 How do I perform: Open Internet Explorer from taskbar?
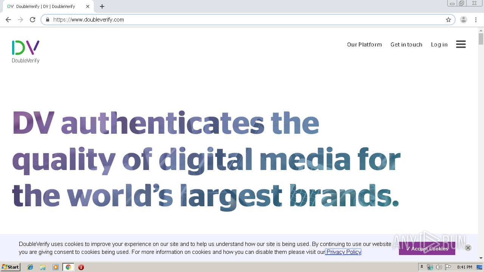pyautogui.click(x=30, y=267)
